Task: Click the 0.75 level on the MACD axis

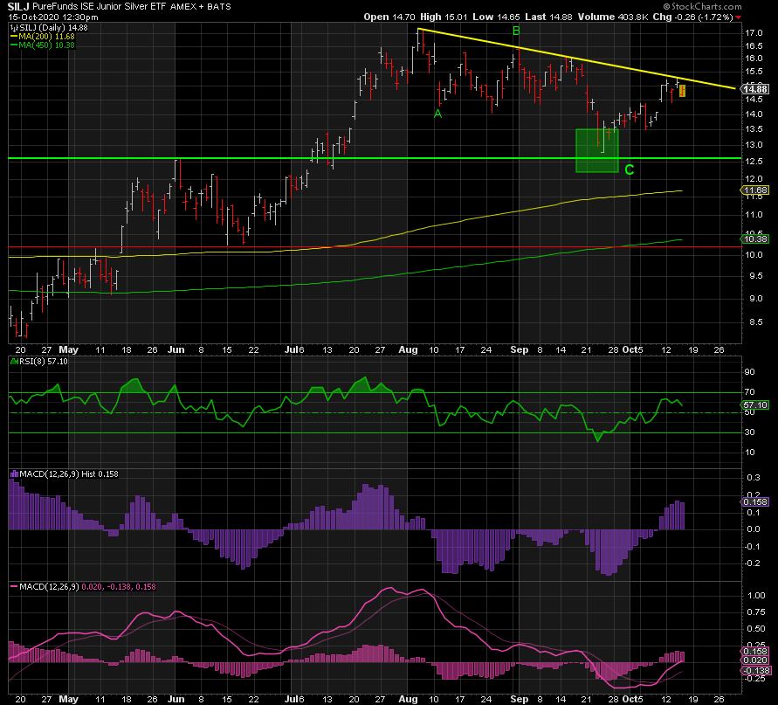Action: (756, 612)
